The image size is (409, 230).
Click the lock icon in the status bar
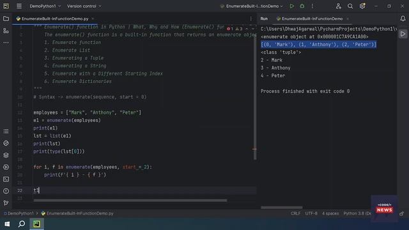pos(402,213)
